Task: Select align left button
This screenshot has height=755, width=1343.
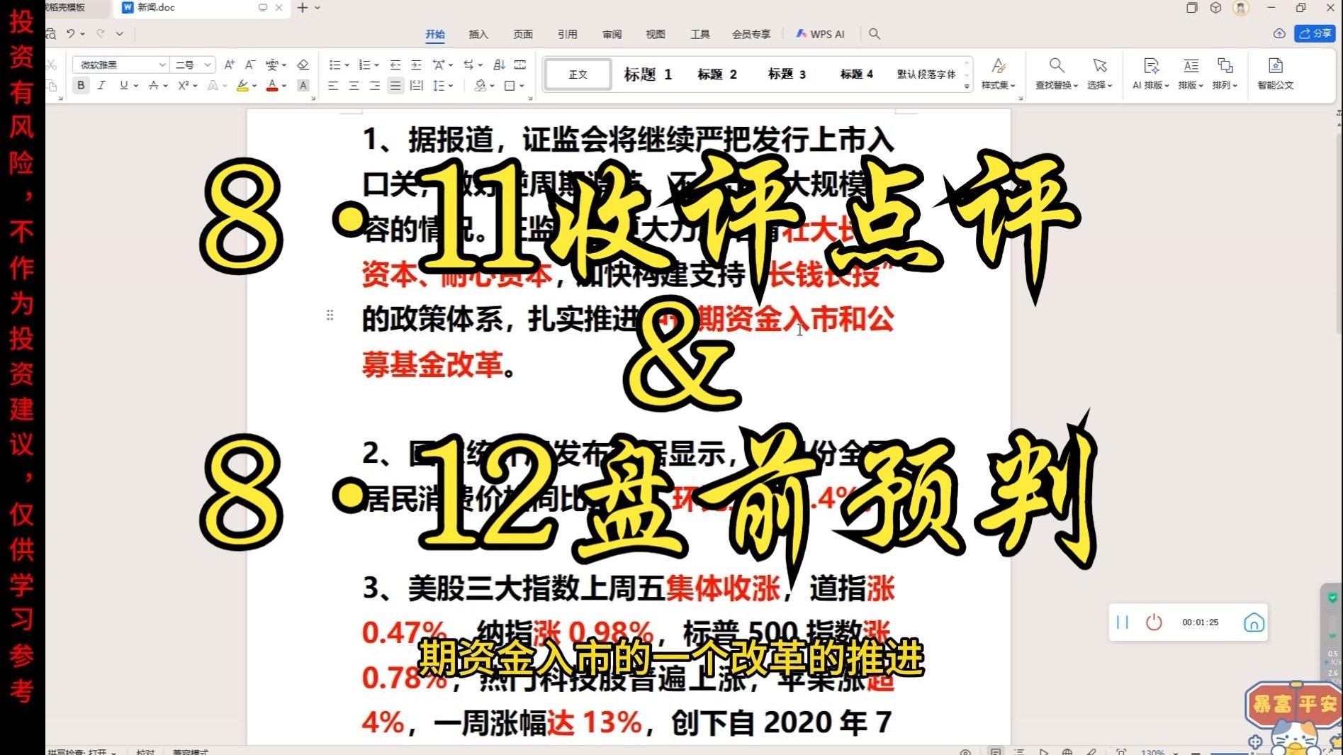Action: click(x=334, y=85)
